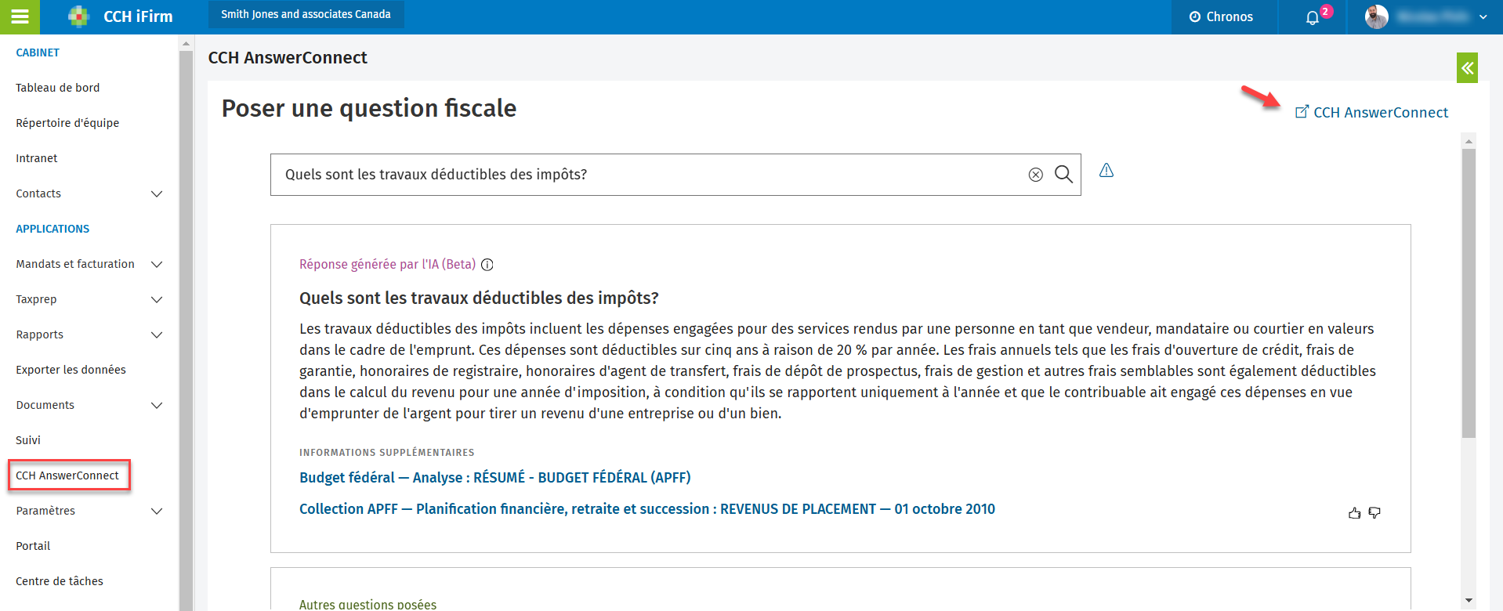Open Suivi in sidebar
The width and height of the screenshot is (1503, 611).
28,440
